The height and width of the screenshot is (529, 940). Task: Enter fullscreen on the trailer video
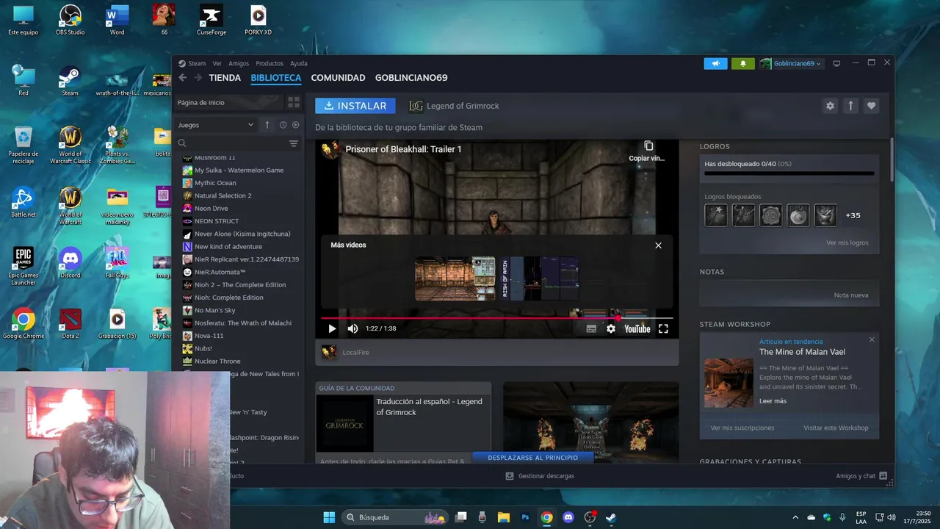(663, 328)
